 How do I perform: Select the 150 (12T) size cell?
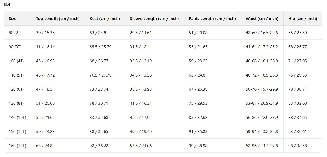(17, 132)
